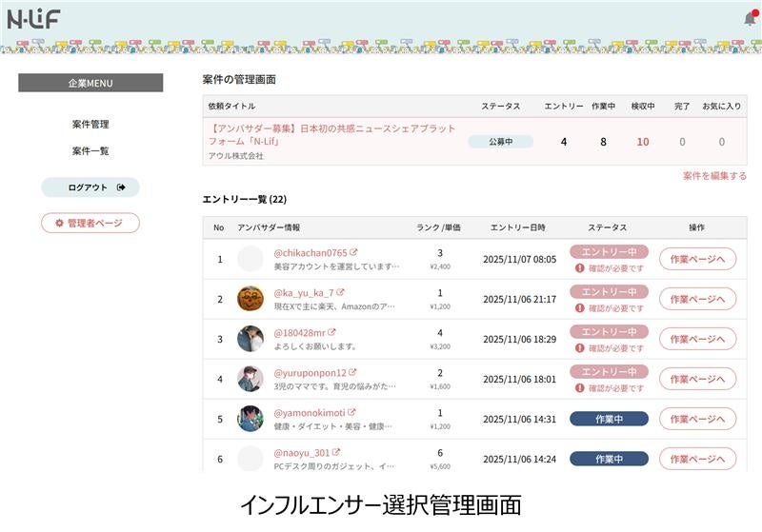This screenshot has height=532, width=762.
Task: Click avatar thumbnail of @180428mr
Action: (x=251, y=339)
